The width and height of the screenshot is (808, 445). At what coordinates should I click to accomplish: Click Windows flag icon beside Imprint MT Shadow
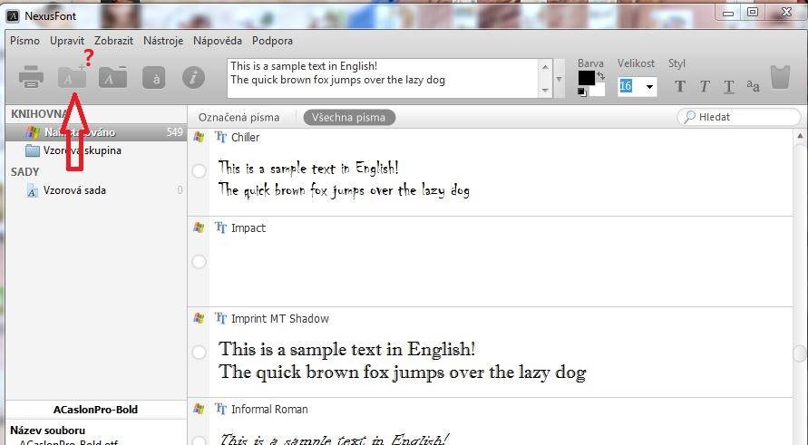point(199,318)
